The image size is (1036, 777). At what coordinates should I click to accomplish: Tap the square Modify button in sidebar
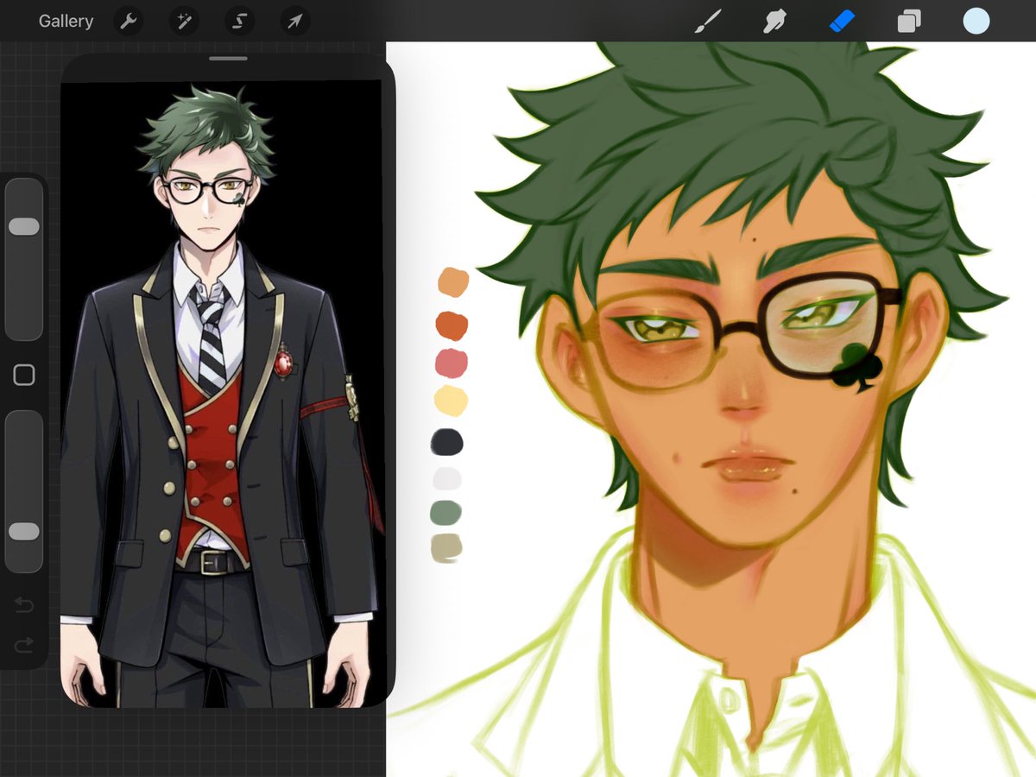[x=24, y=375]
